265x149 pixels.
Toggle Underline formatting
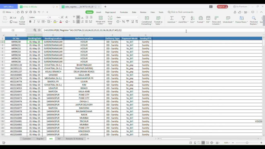click(38, 22)
